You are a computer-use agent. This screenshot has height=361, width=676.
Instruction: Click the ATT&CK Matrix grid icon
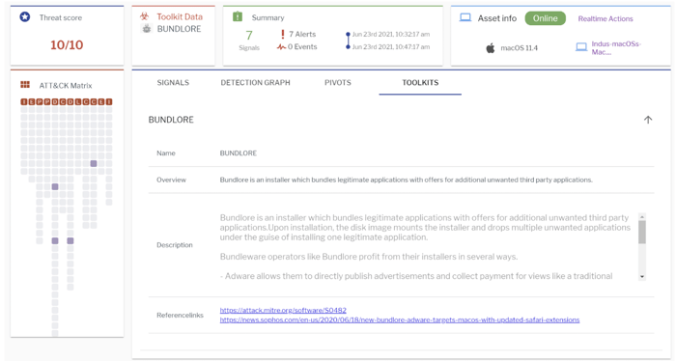pyautogui.click(x=25, y=85)
